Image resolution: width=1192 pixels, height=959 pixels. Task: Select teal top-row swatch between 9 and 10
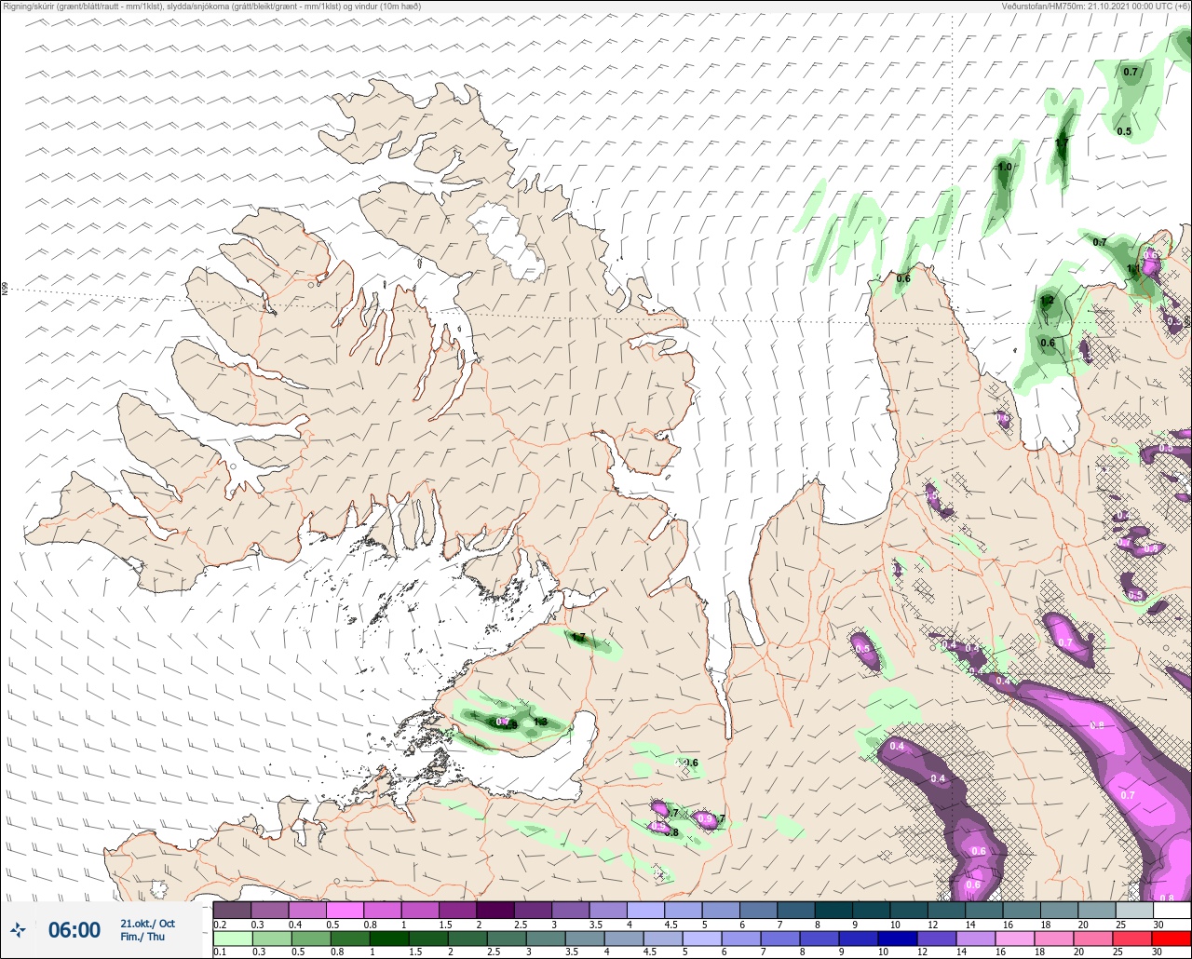click(871, 910)
